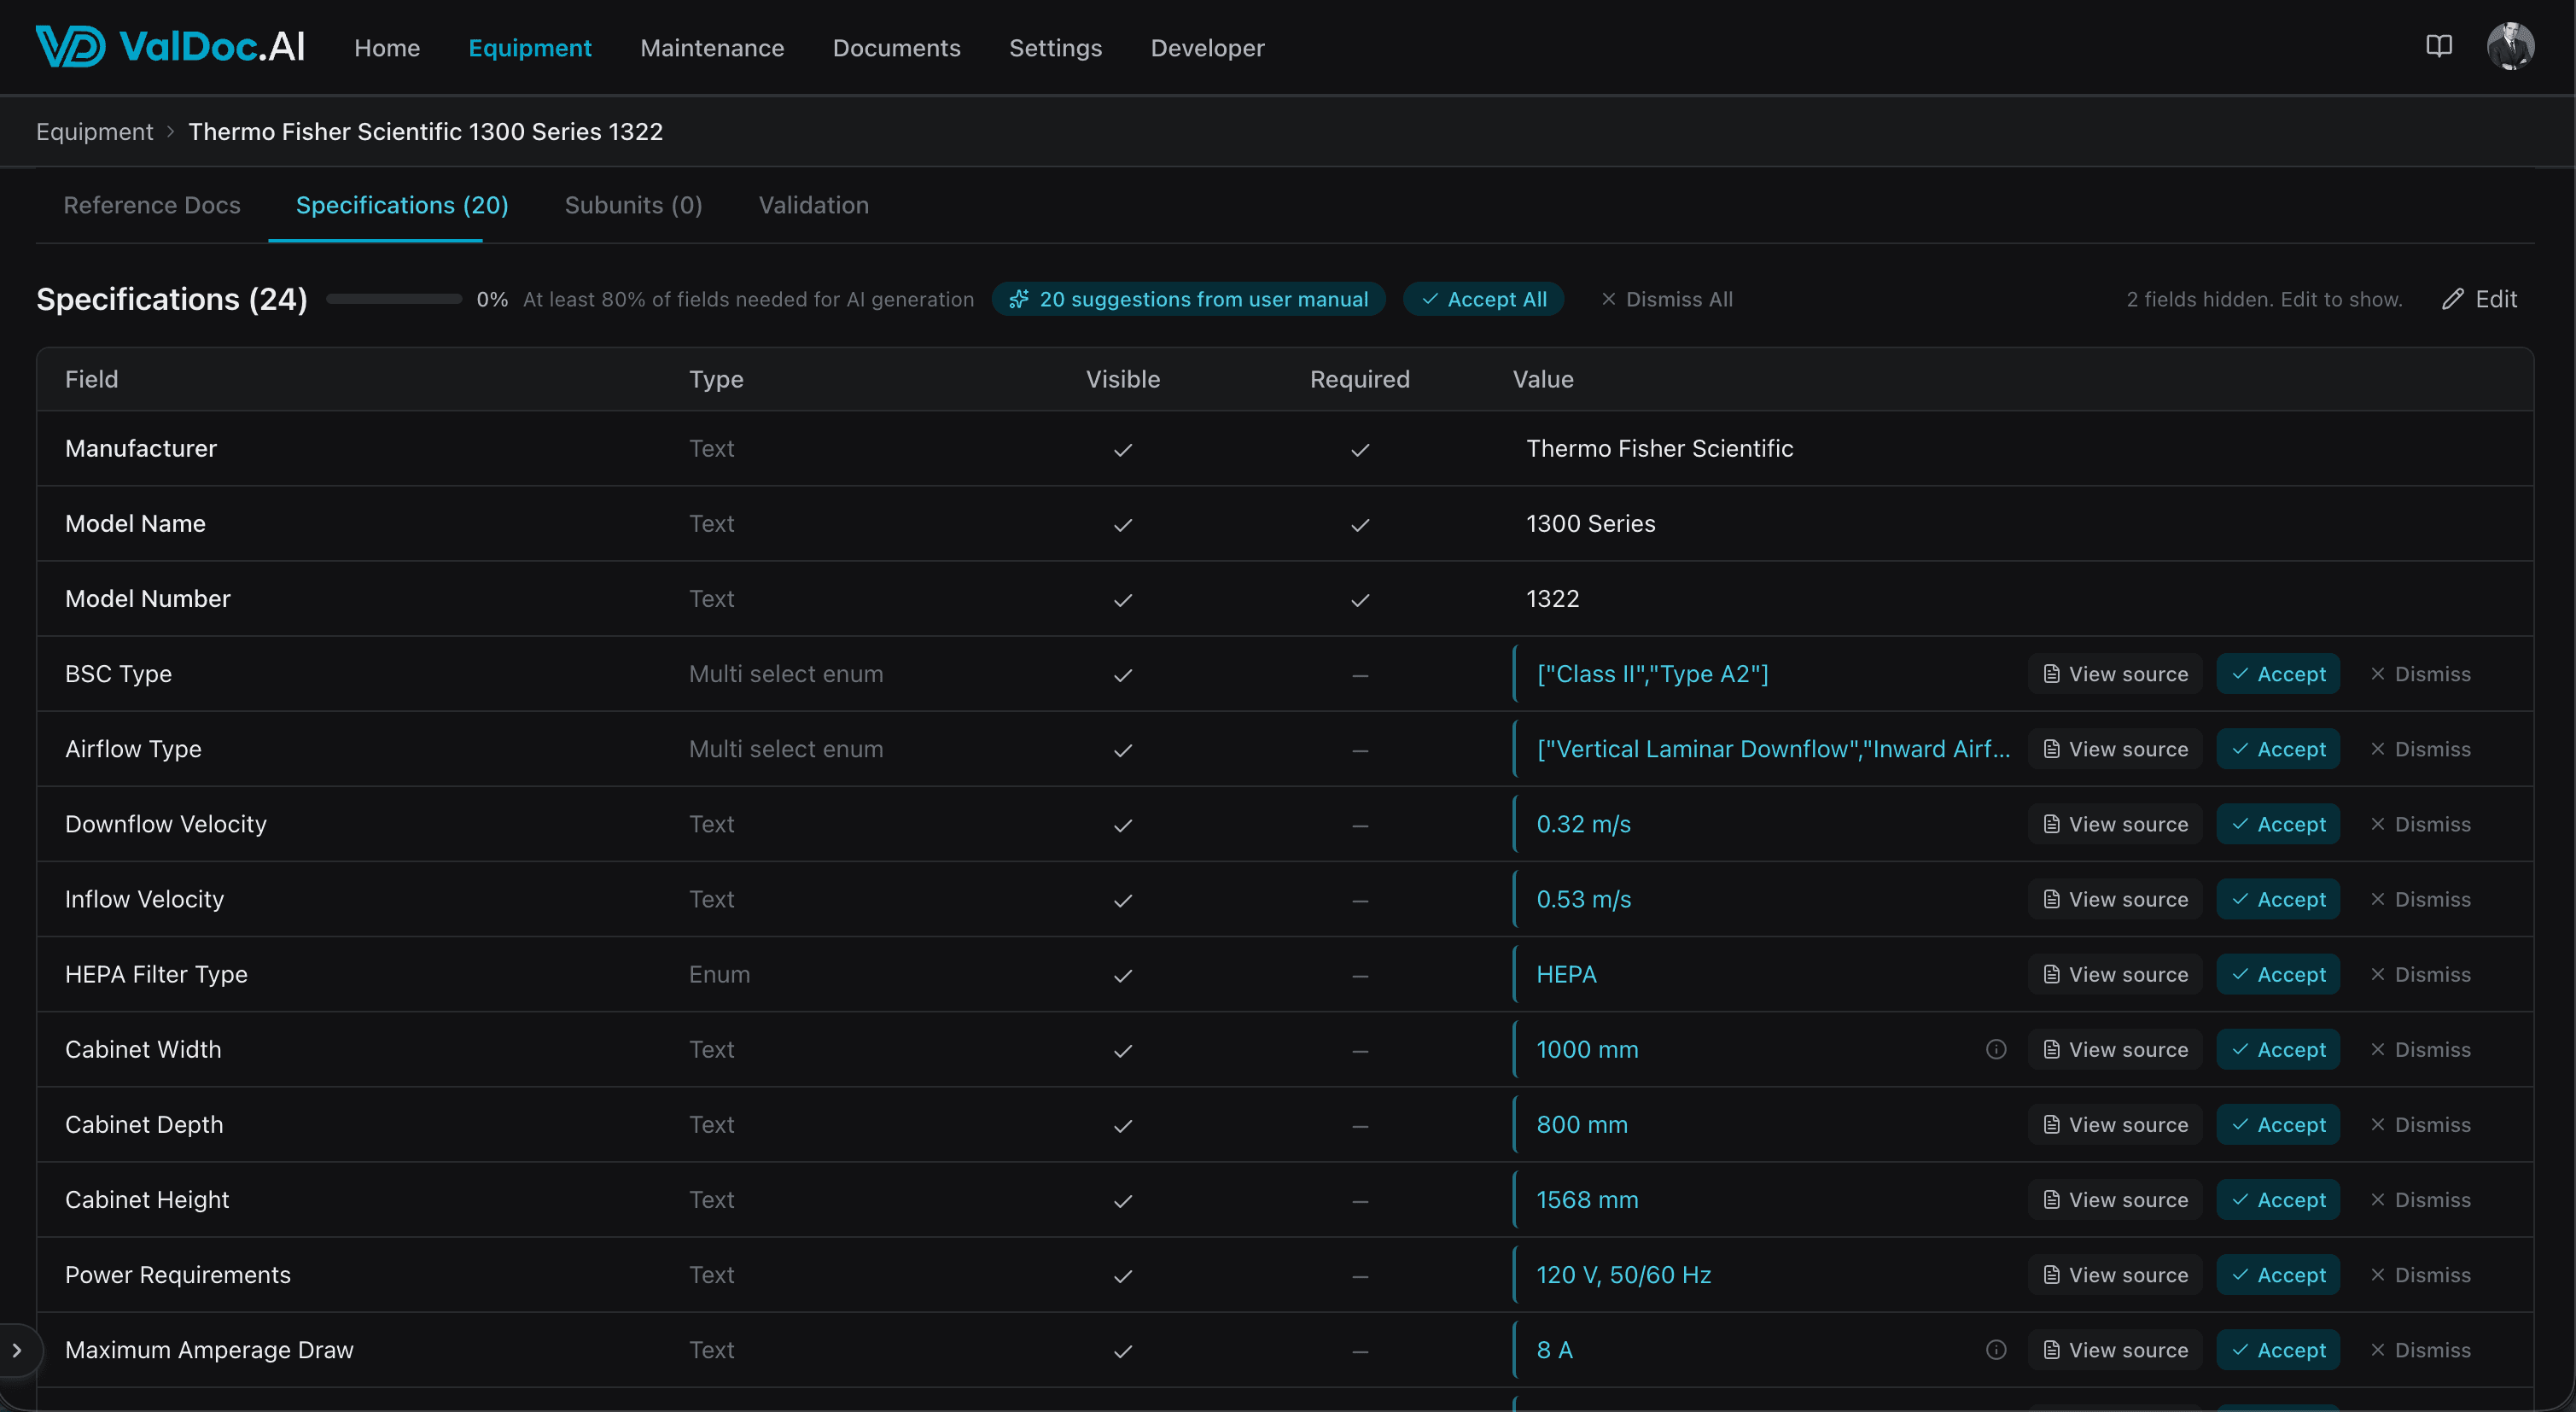Open the Settings menu
Viewport: 2576px width, 1412px height.
click(x=1055, y=47)
